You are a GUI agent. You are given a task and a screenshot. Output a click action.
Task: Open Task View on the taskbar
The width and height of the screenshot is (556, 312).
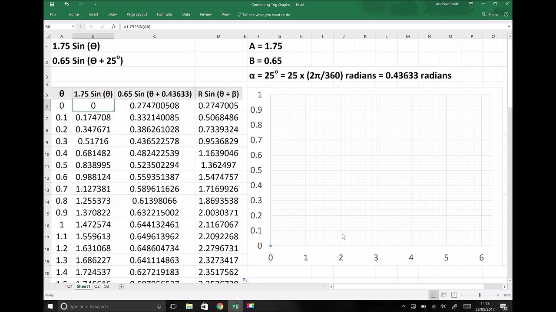pyautogui.click(x=173, y=306)
